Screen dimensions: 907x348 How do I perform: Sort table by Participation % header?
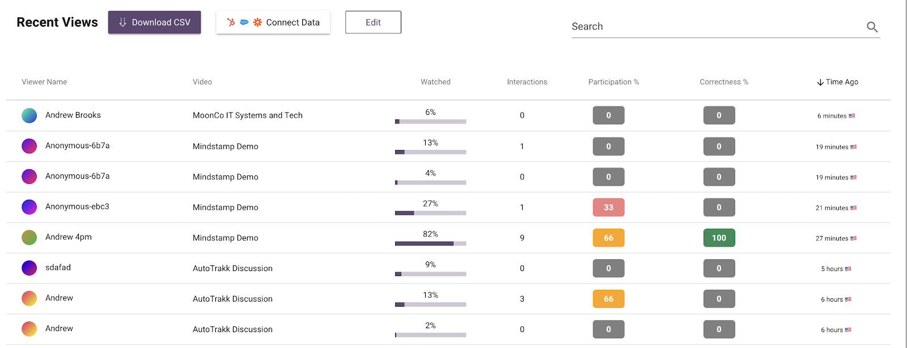coord(613,82)
